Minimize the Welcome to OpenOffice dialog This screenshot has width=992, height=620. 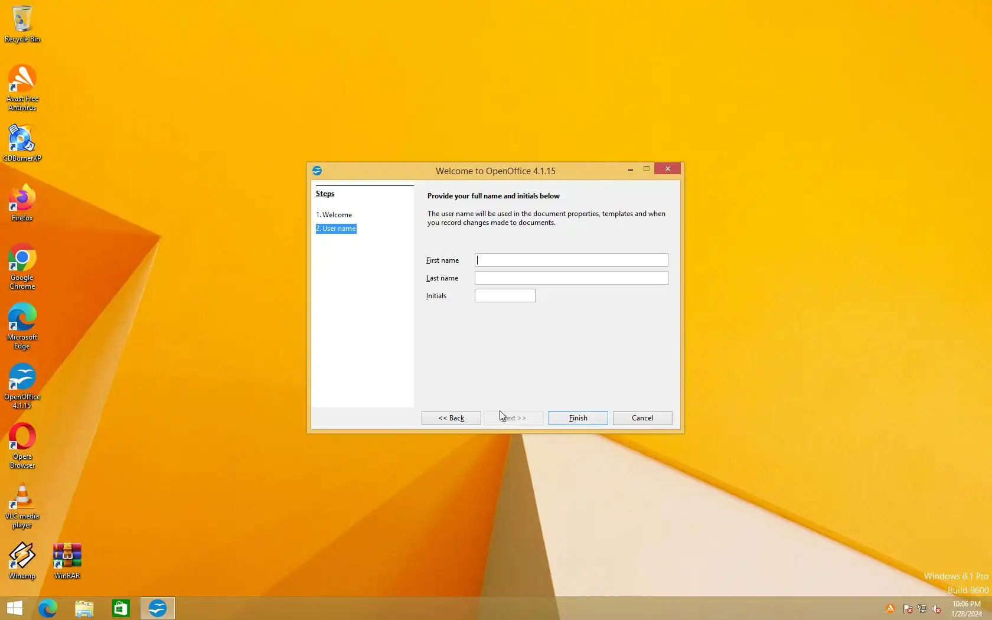click(631, 169)
